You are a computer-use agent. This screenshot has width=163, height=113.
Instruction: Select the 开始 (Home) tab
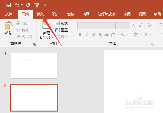pos(25,14)
